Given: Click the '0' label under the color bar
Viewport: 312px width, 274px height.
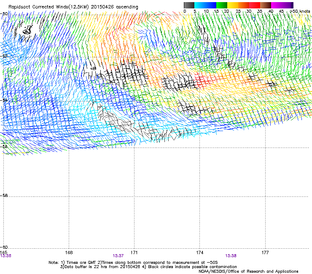Looking at the screenshot, I should click(x=185, y=11).
